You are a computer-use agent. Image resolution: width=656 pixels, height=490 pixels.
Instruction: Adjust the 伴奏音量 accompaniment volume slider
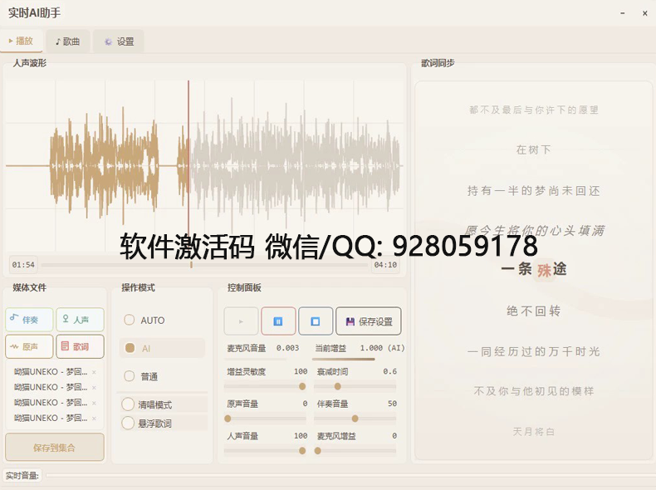click(355, 419)
